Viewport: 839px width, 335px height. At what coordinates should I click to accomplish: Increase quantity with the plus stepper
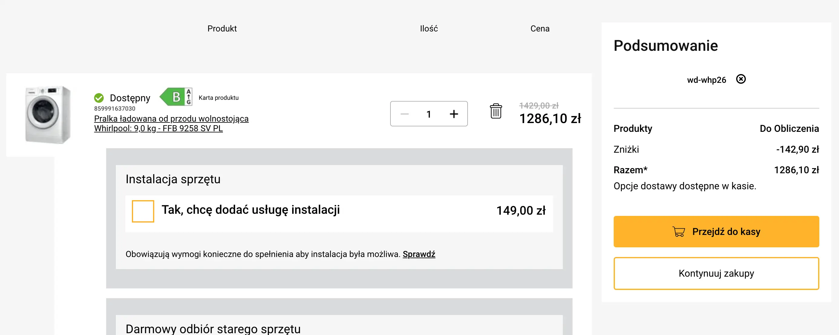click(454, 114)
